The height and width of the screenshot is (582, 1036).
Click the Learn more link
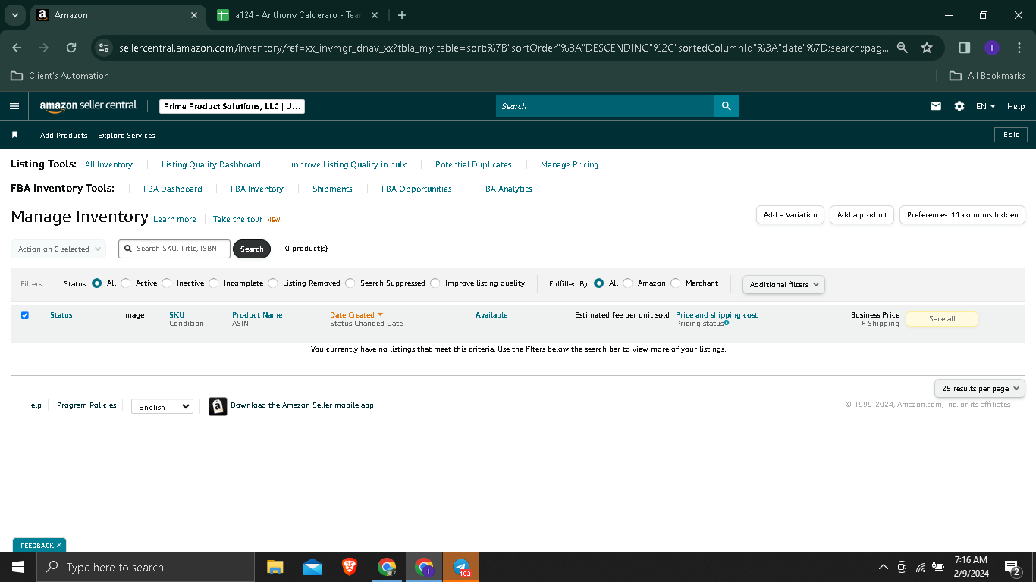point(174,219)
